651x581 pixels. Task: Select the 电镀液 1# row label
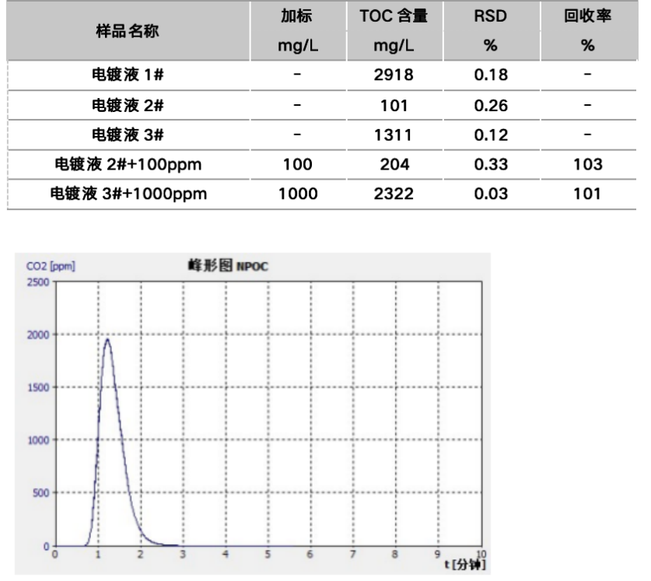[128, 75]
